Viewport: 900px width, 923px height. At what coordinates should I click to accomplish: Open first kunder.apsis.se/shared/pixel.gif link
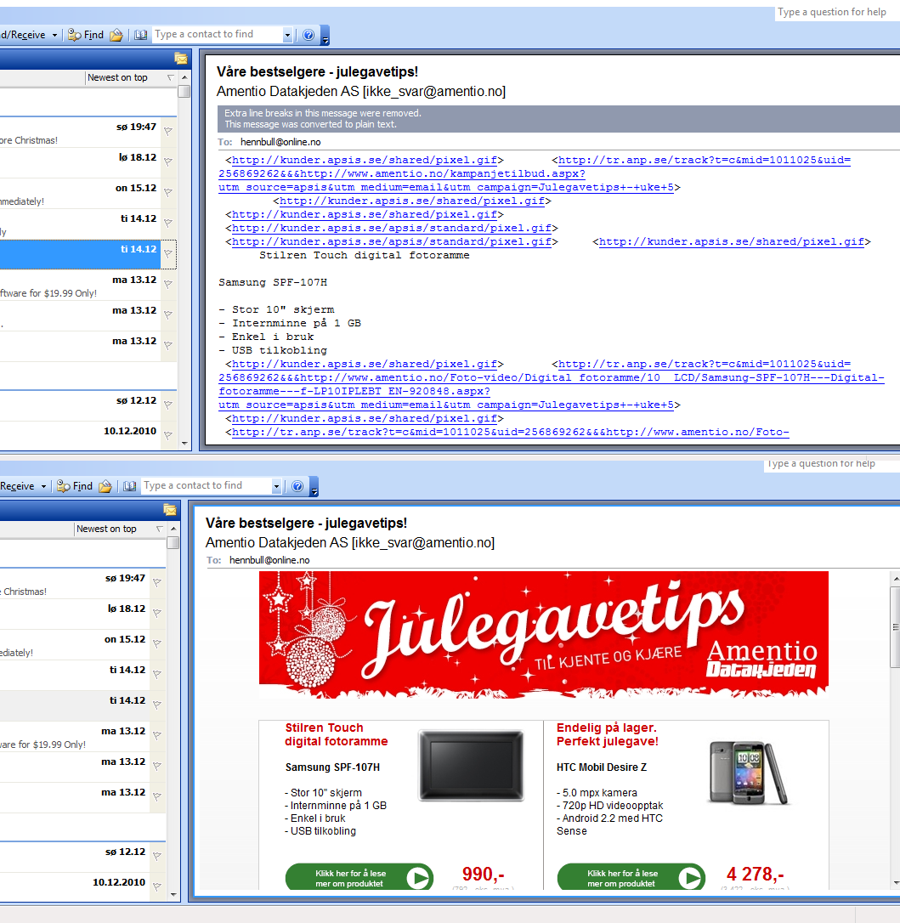365,160
